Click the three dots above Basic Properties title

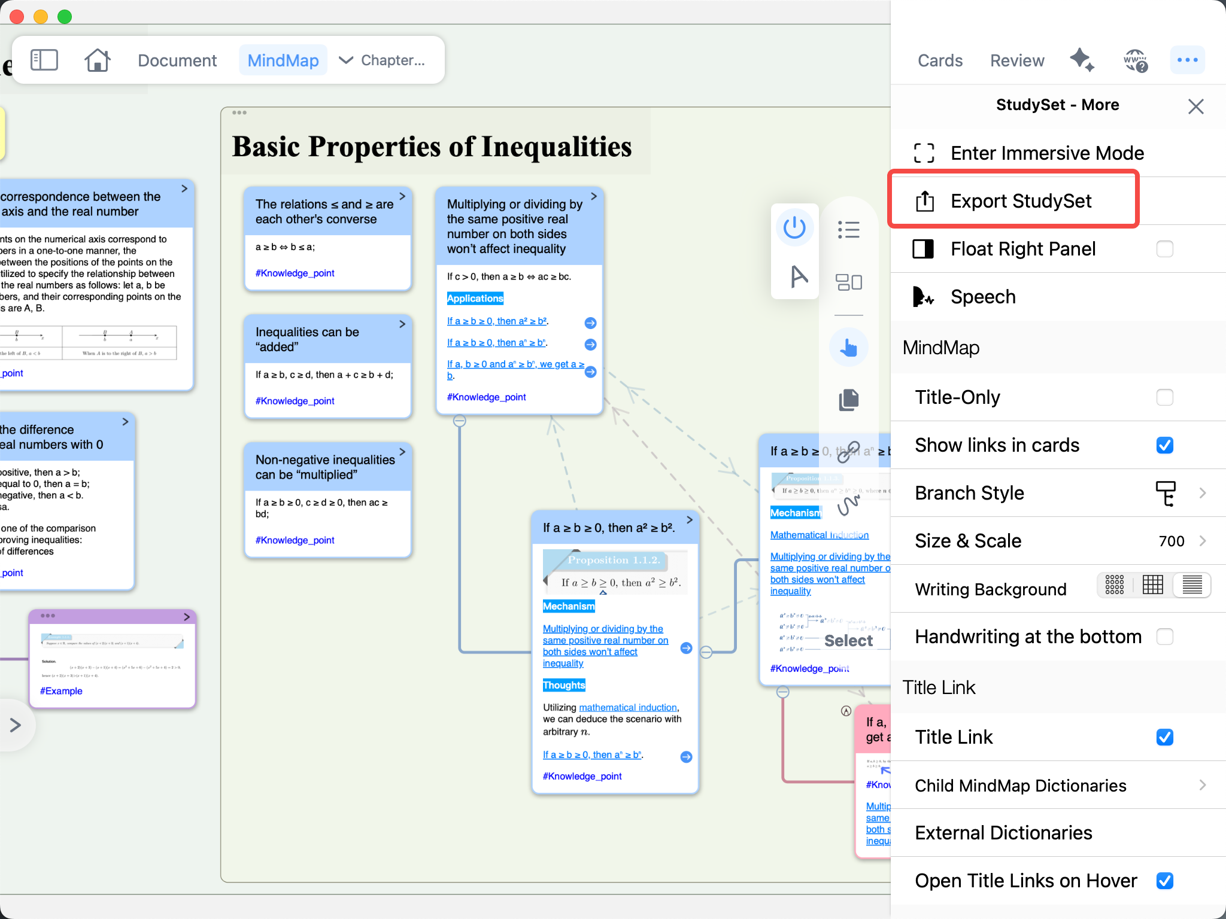point(239,112)
